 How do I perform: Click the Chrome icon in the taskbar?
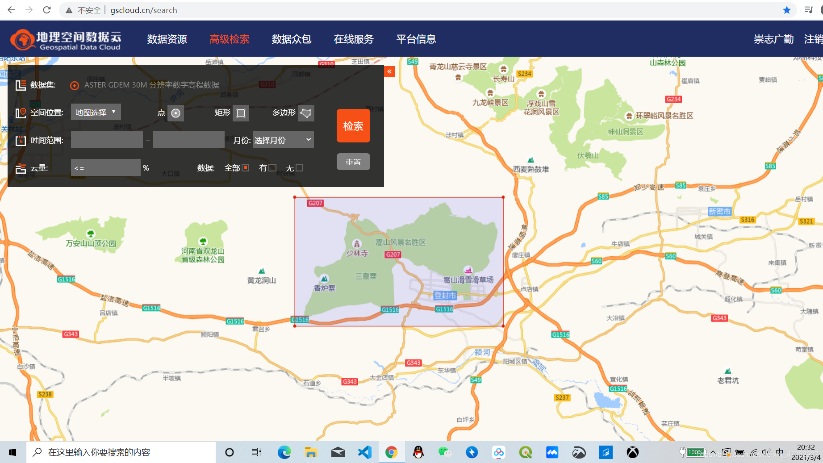391,452
